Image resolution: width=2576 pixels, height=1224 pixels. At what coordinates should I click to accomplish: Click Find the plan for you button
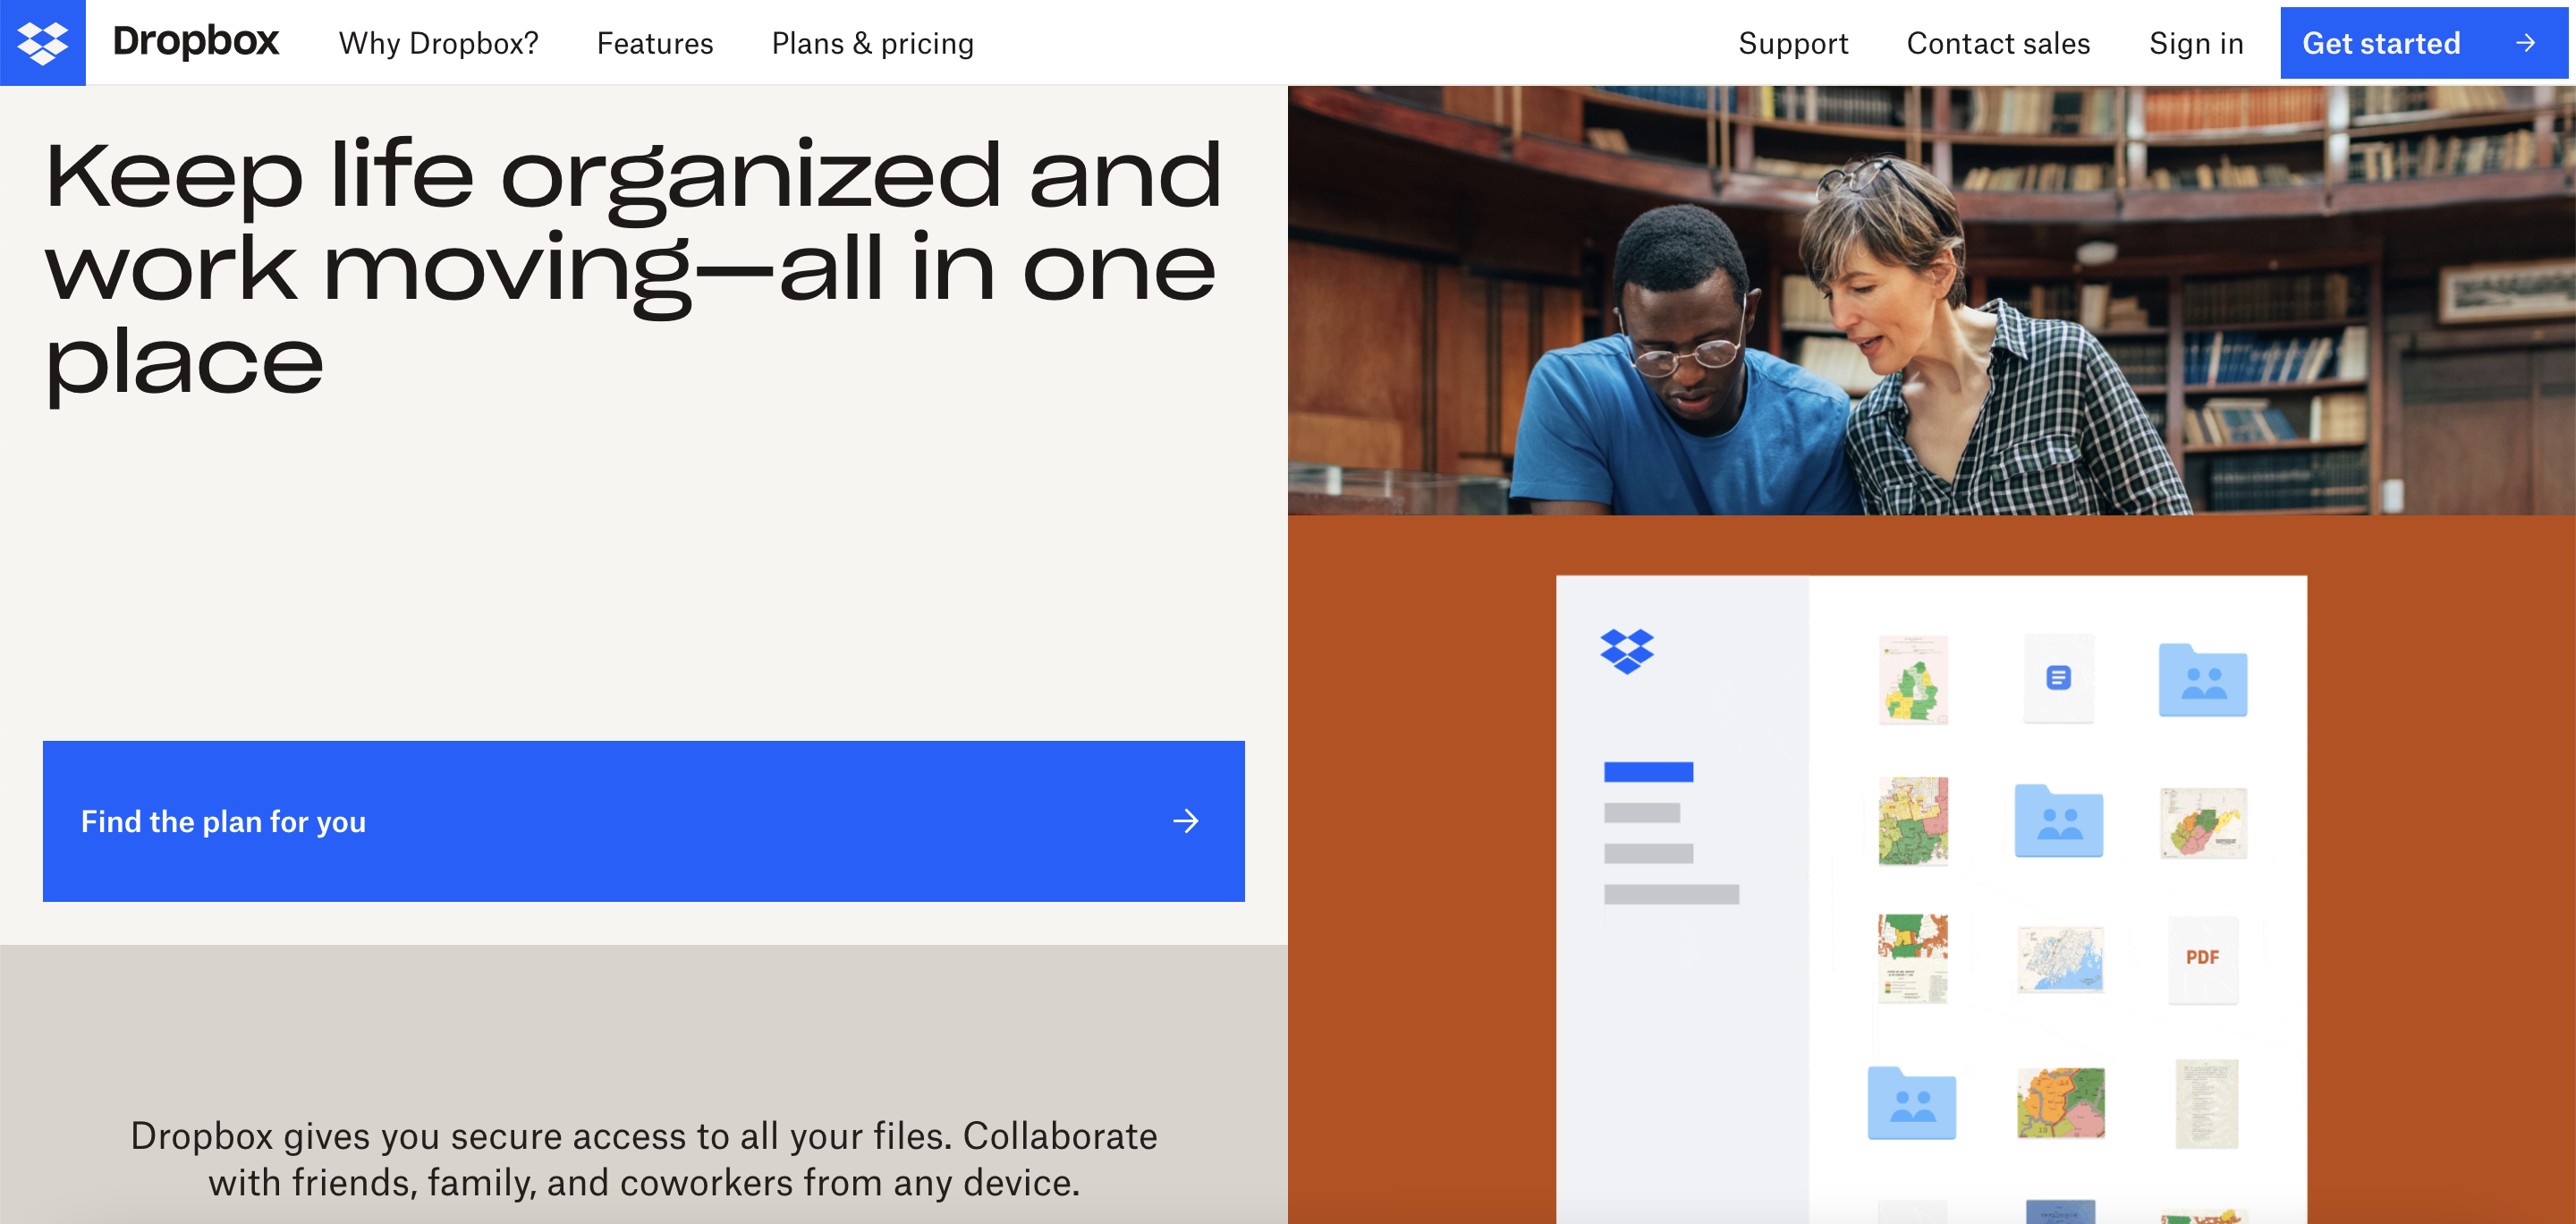[x=644, y=821]
